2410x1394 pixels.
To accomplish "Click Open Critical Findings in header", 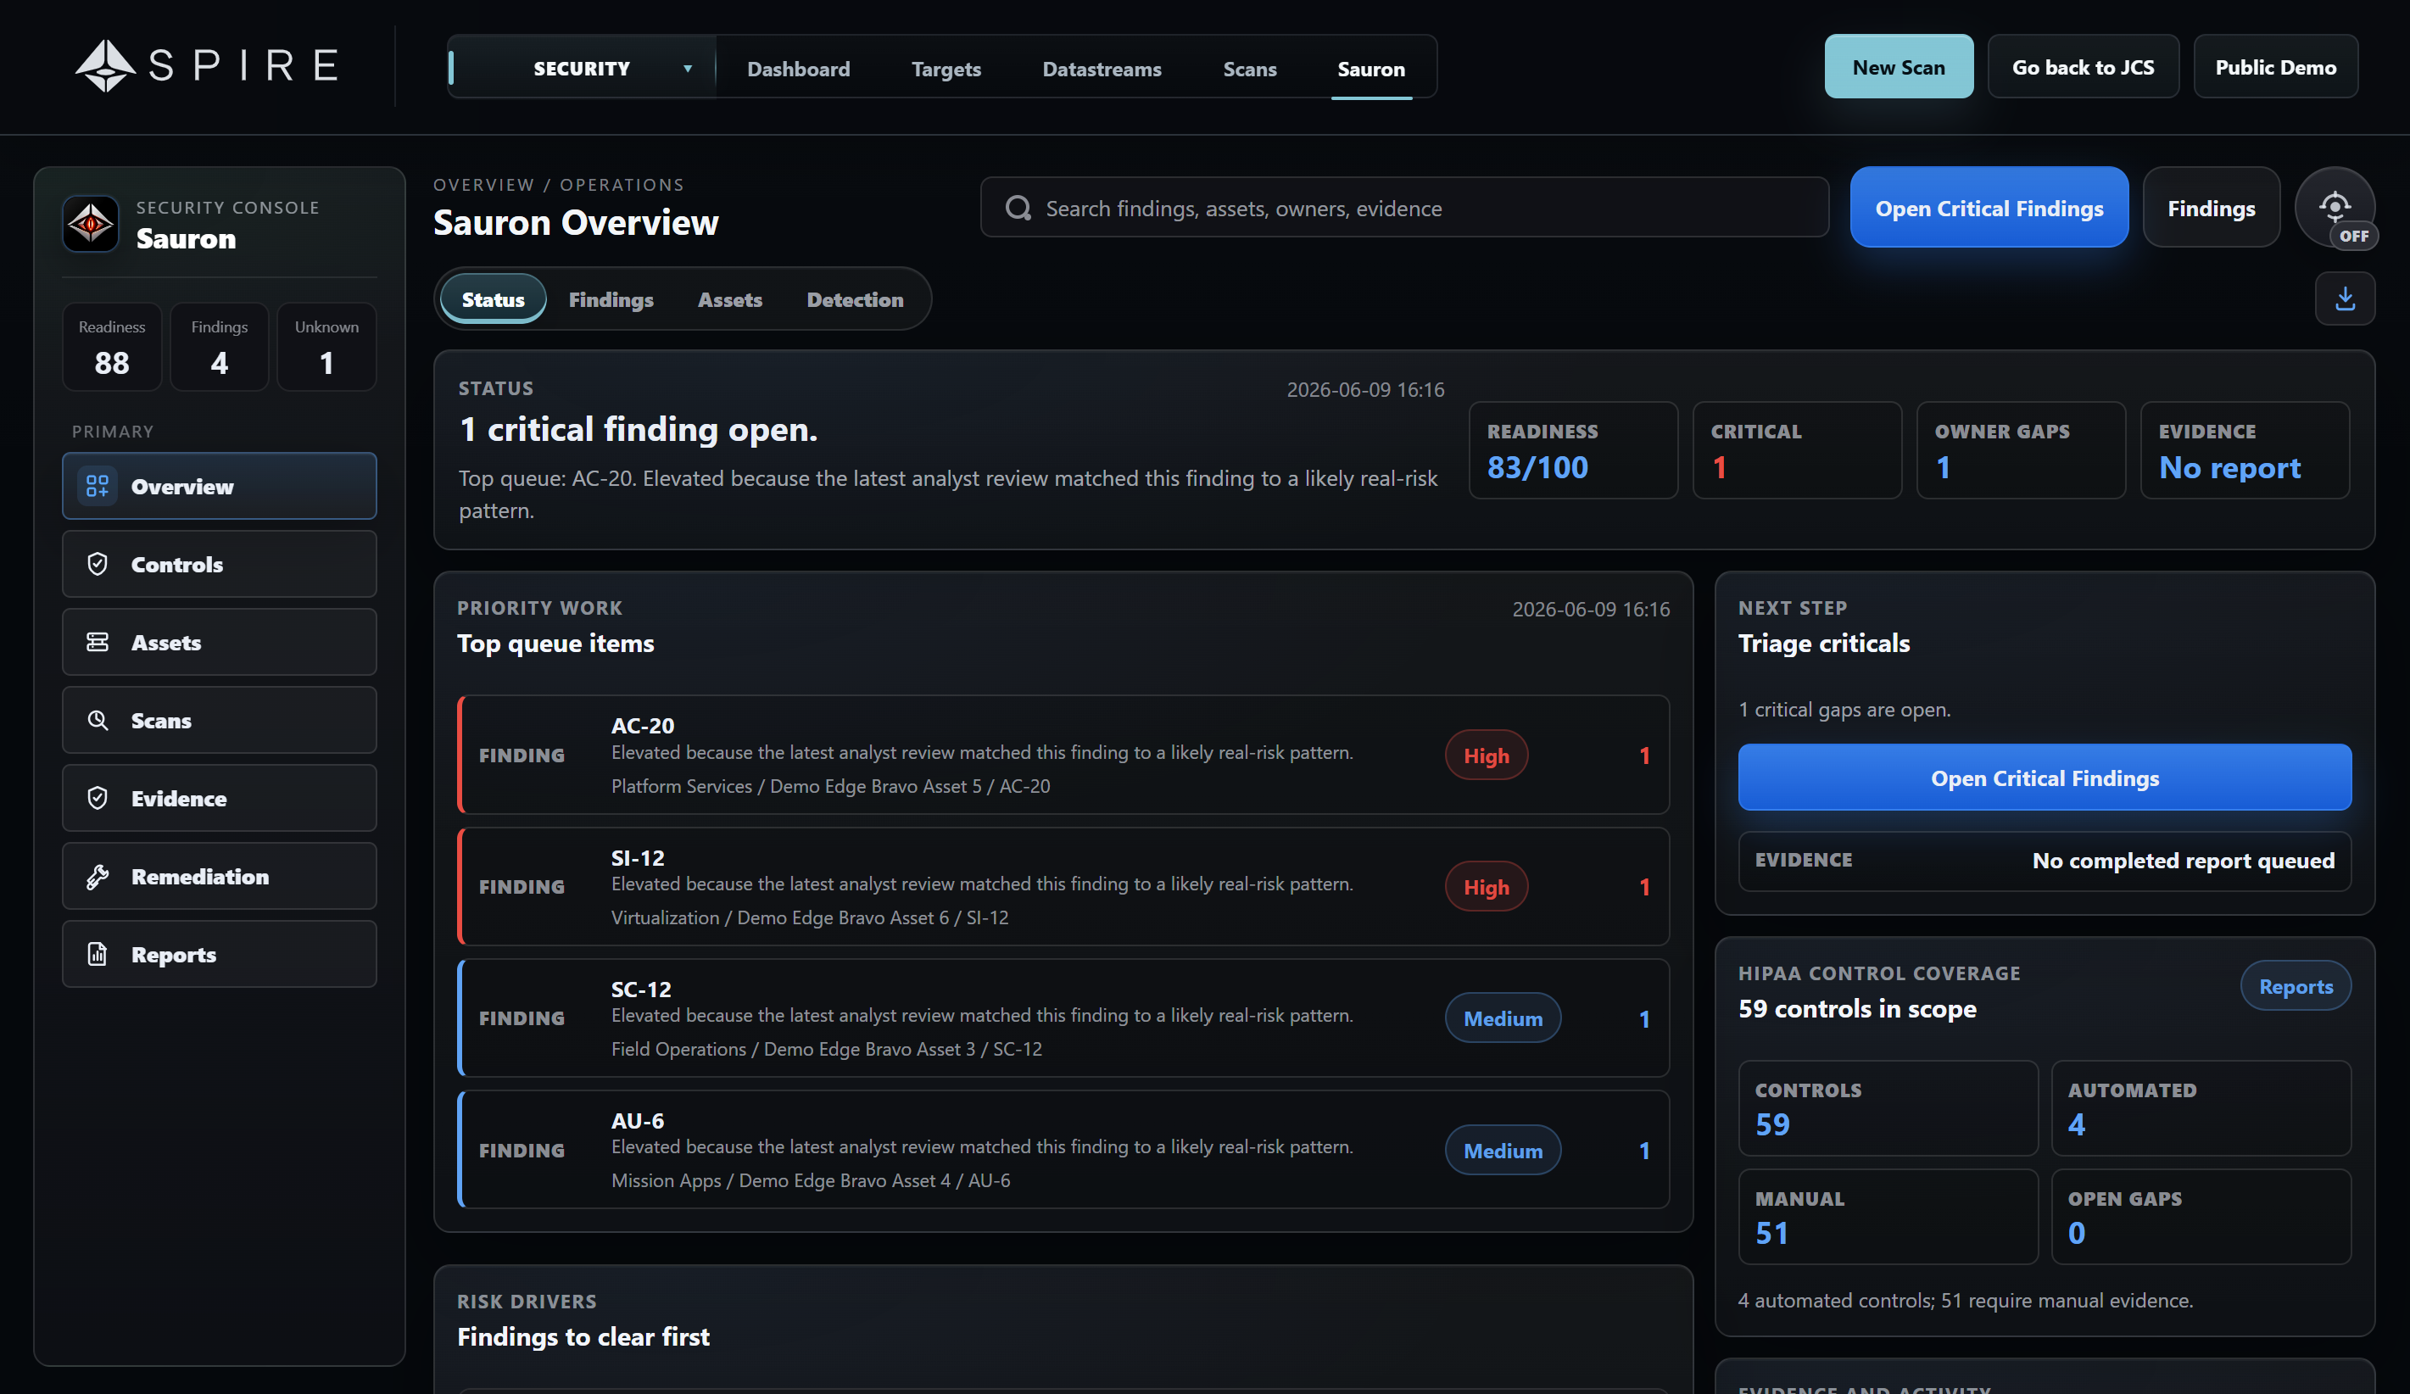I will pos(1989,208).
